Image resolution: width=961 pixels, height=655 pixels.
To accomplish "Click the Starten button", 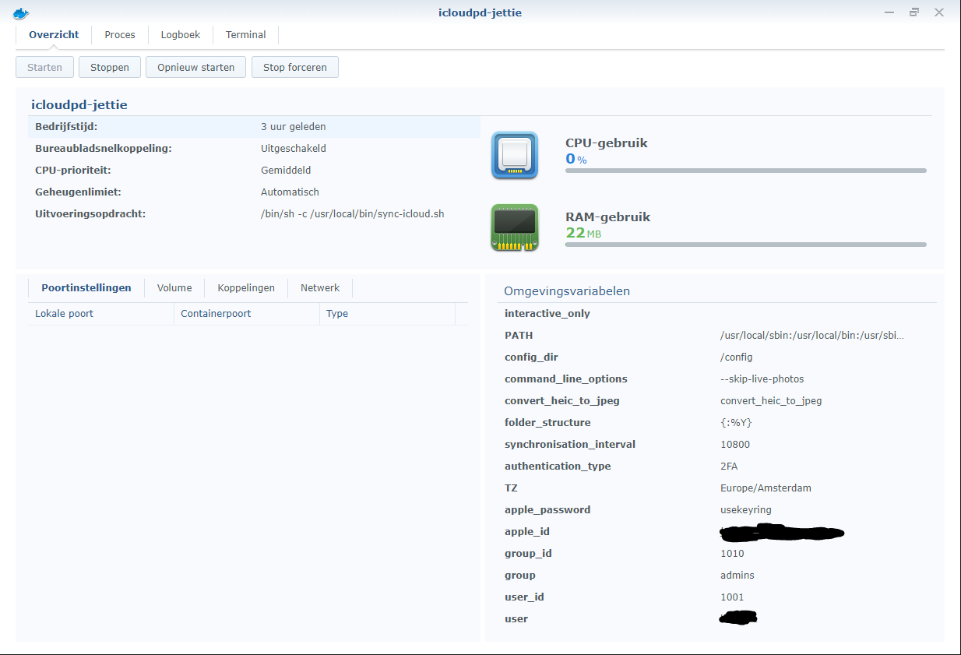I will click(x=44, y=67).
